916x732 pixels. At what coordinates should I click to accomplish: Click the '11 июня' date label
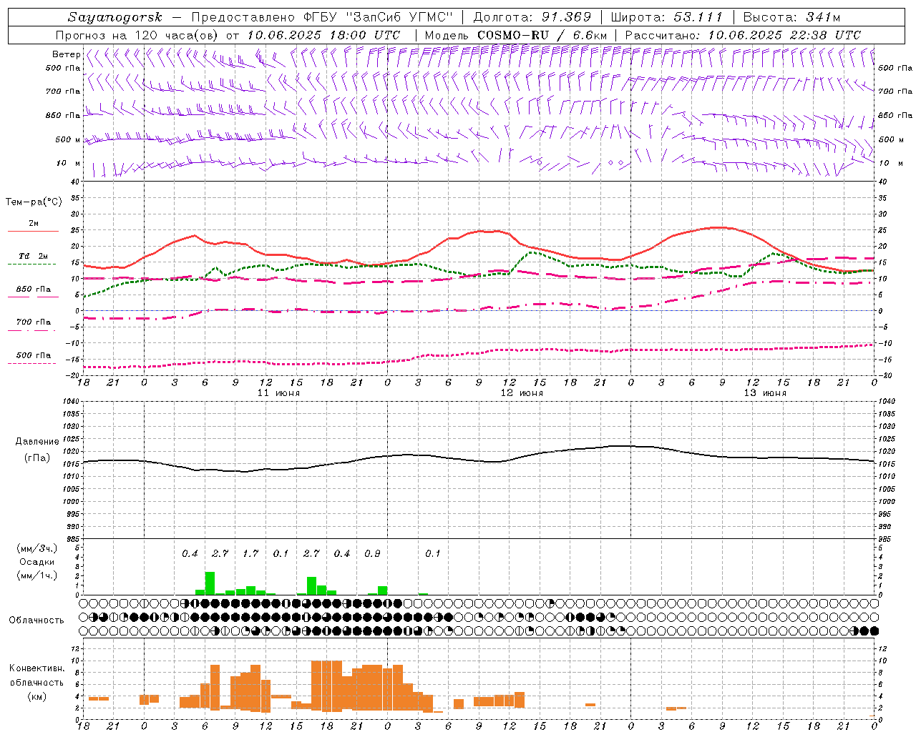[278, 393]
